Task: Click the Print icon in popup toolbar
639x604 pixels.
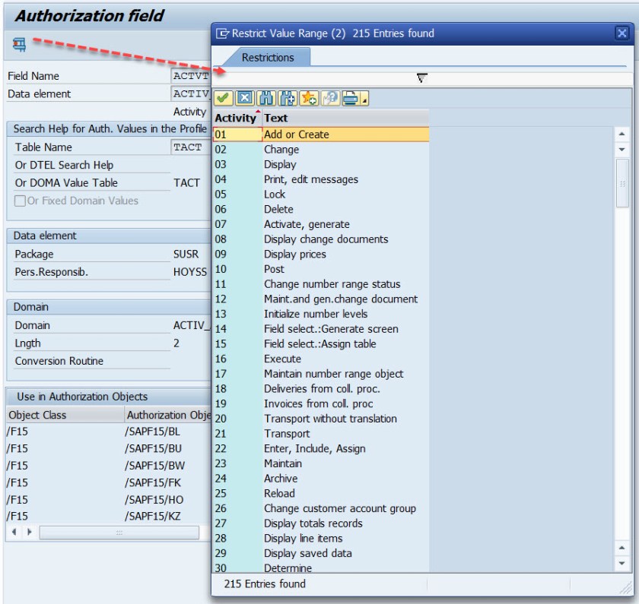Action: (348, 99)
